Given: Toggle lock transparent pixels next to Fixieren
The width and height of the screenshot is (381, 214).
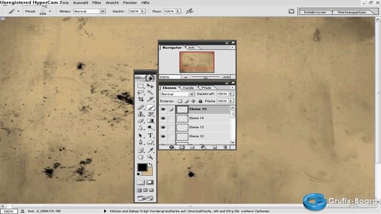Looking at the screenshot, I should tap(180, 101).
